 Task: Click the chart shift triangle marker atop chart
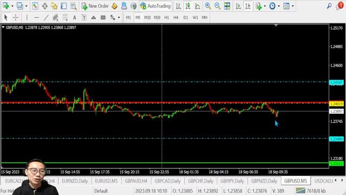(276, 25)
